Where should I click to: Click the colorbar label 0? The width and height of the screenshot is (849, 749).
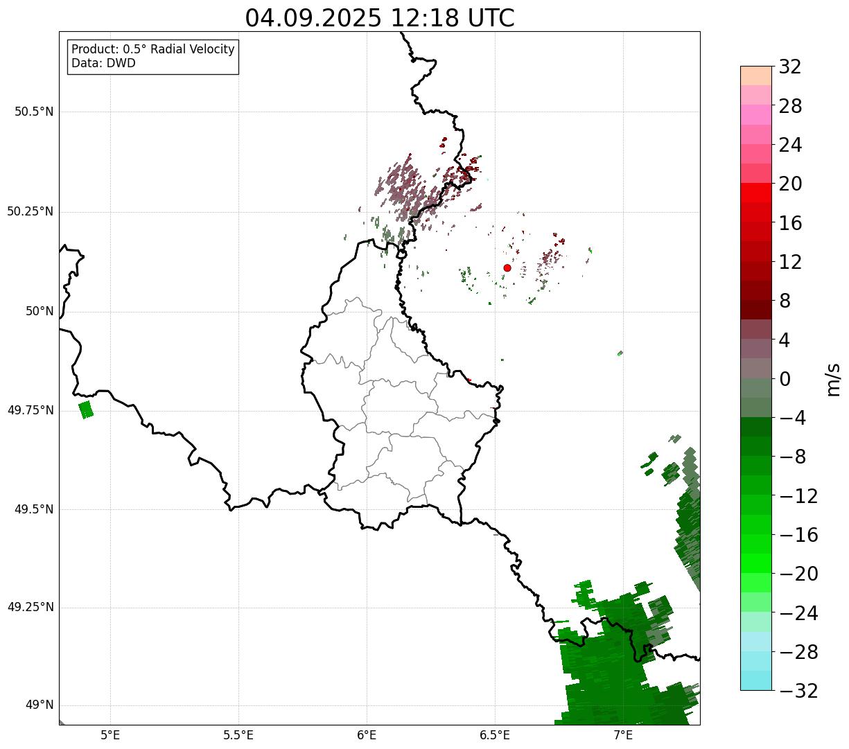[785, 379]
